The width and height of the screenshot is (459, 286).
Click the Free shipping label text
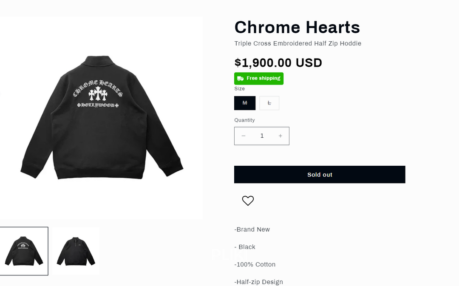(x=263, y=79)
